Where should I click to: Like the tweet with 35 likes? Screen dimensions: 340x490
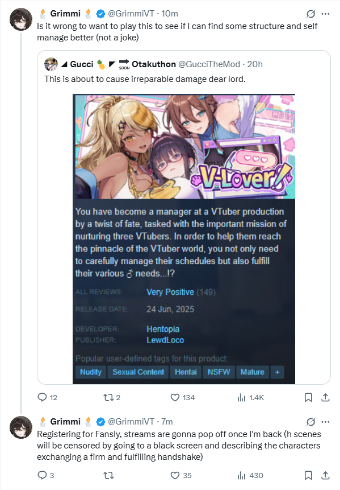pyautogui.click(x=175, y=475)
